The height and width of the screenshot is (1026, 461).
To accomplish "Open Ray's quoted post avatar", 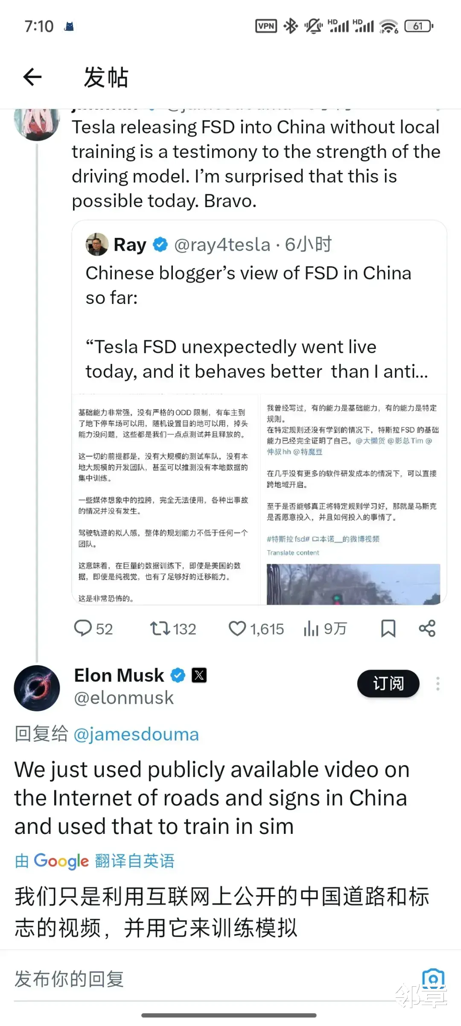I will pos(97,245).
